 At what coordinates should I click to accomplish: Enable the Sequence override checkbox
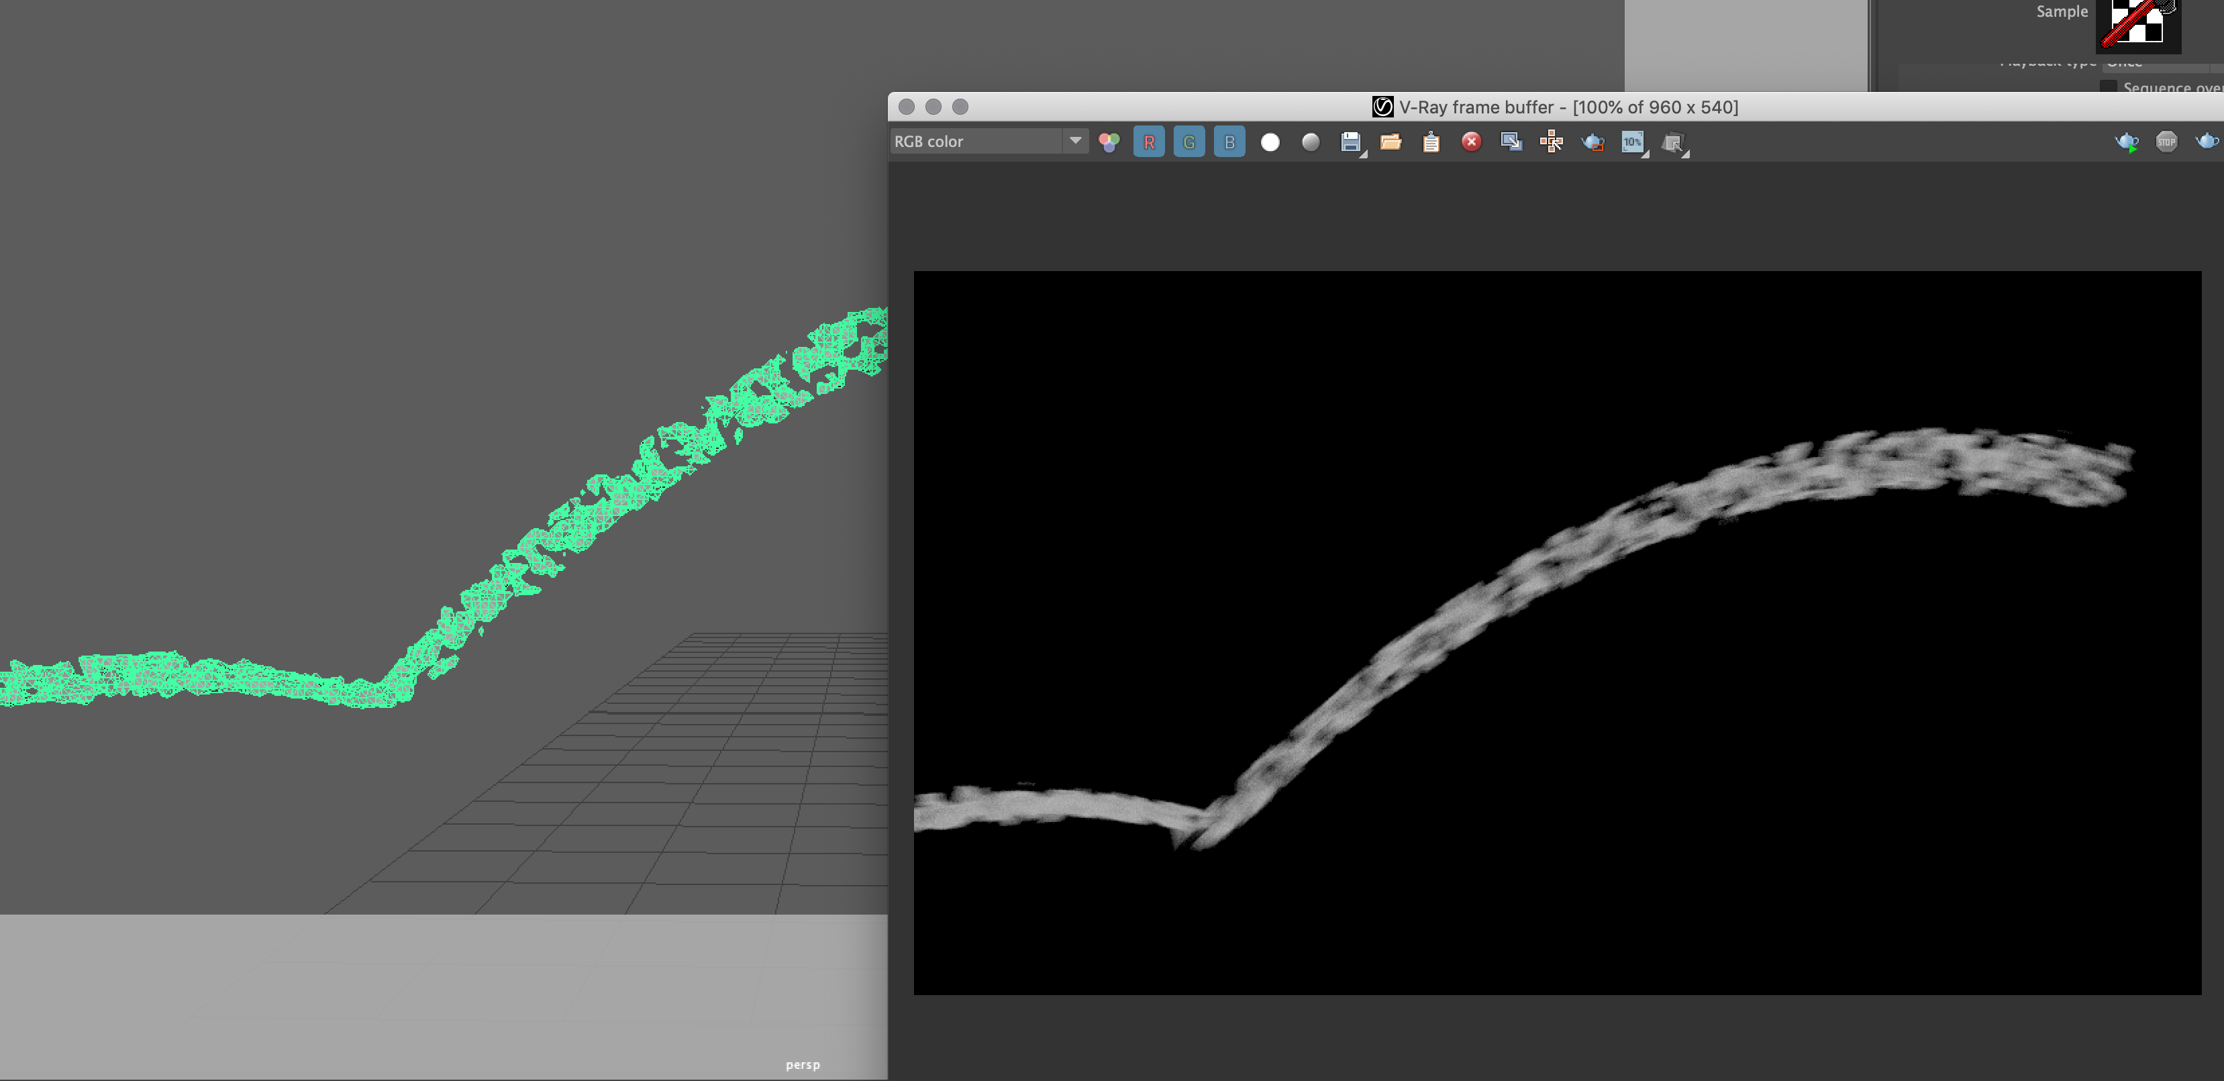click(2109, 87)
